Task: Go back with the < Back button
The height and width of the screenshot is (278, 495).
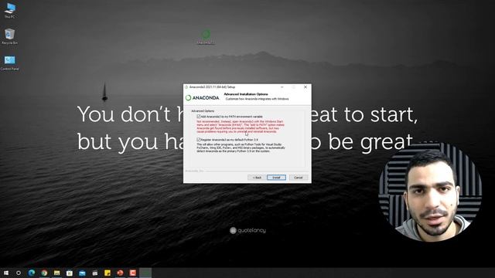Action: [x=257, y=178]
